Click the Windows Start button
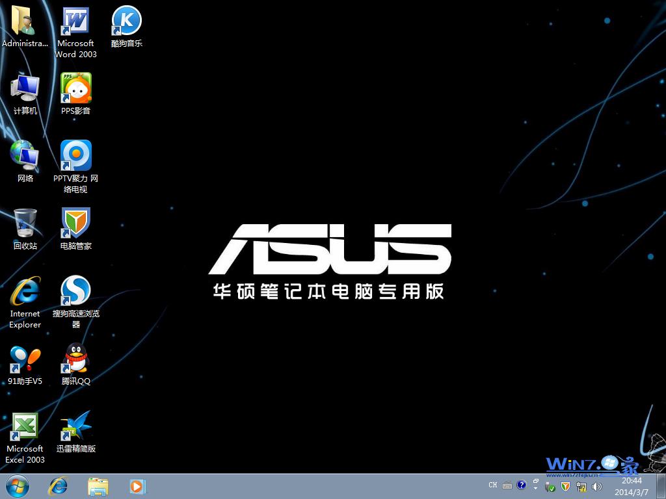The height and width of the screenshot is (499, 666). point(17,485)
